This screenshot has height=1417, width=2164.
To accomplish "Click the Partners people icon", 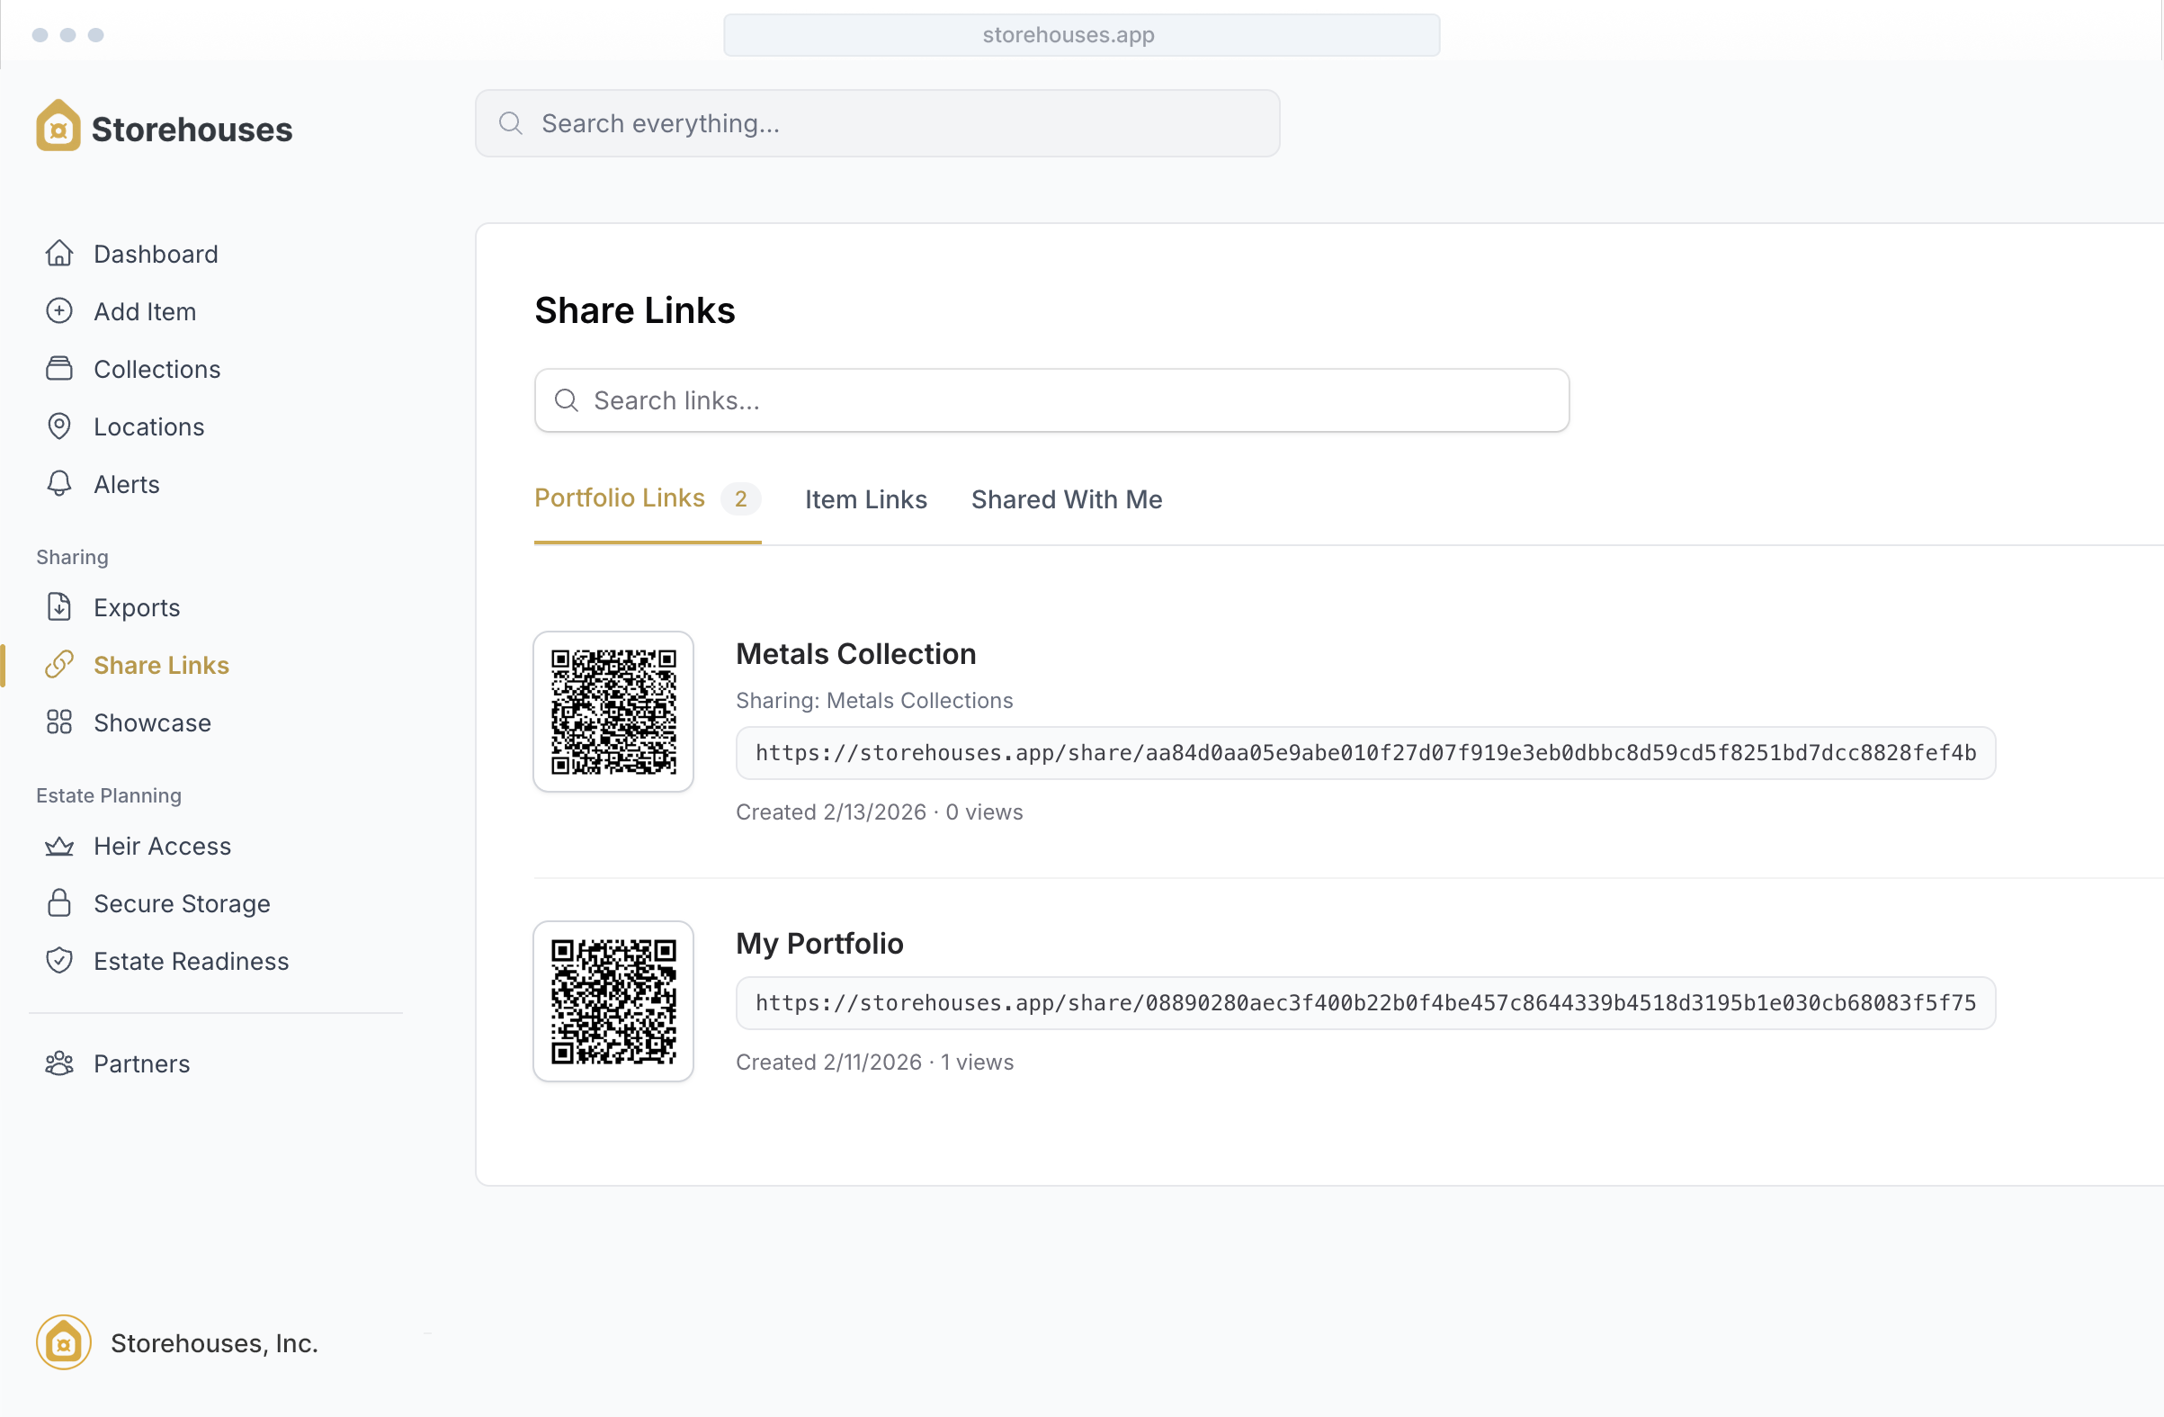I will [59, 1063].
